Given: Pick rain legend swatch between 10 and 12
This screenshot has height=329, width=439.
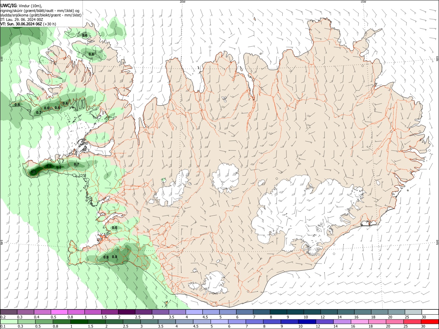Looking at the screenshot, I should coord(307,321).
